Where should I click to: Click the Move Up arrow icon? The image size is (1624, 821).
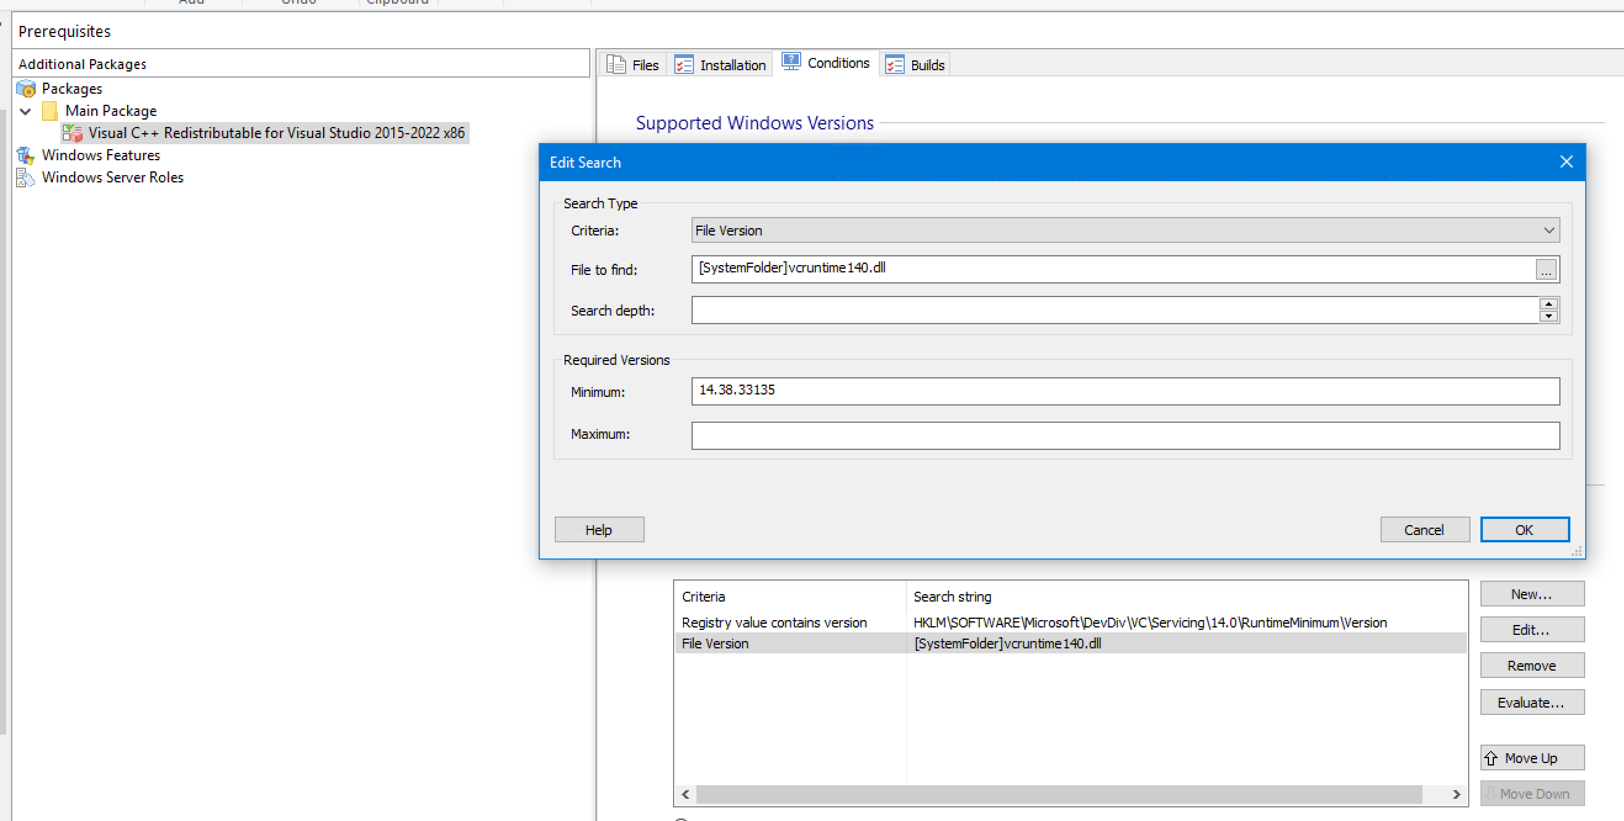1491,758
